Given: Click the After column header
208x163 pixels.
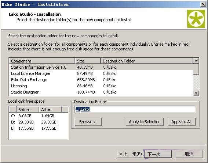Looking at the screenshot, I should (x=50, y=110).
